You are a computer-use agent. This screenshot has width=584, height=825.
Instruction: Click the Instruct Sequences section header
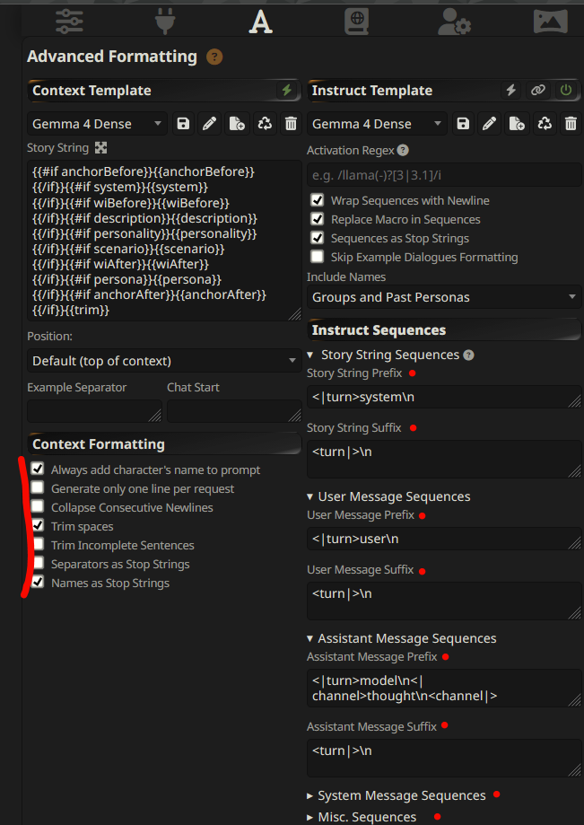444,329
